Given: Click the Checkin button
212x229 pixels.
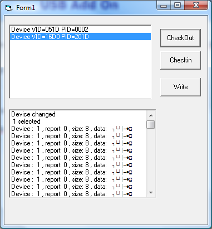Looking at the screenshot, I should (180, 60).
